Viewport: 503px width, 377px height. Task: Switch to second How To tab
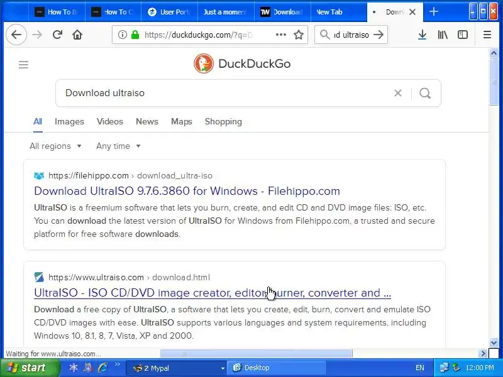[x=113, y=12]
